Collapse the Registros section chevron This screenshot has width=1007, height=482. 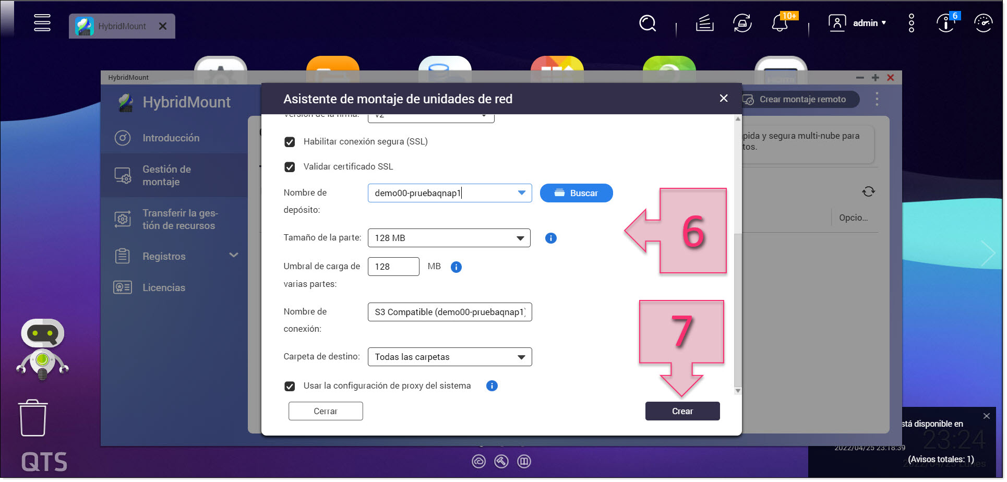[234, 256]
